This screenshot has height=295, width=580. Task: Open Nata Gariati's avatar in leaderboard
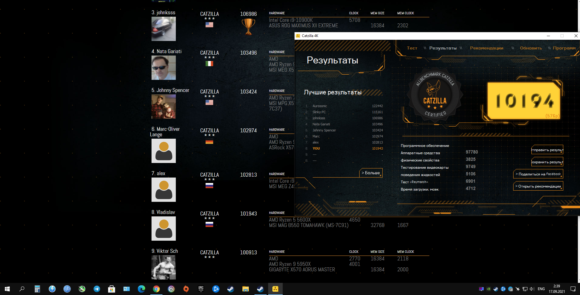(164, 68)
